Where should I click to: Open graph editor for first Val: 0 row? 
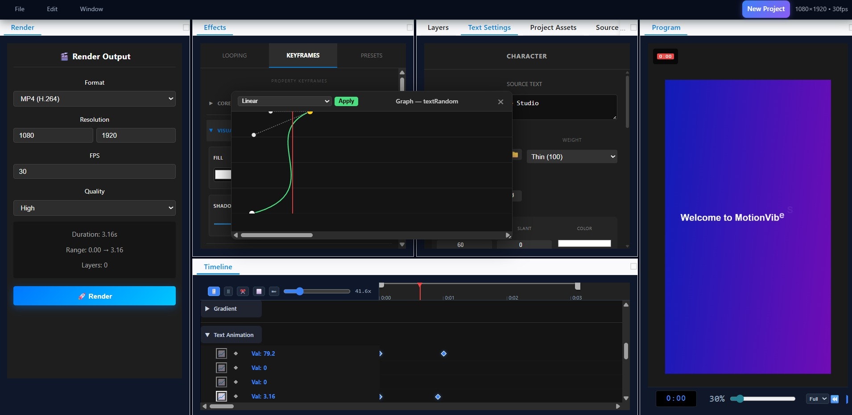point(221,368)
